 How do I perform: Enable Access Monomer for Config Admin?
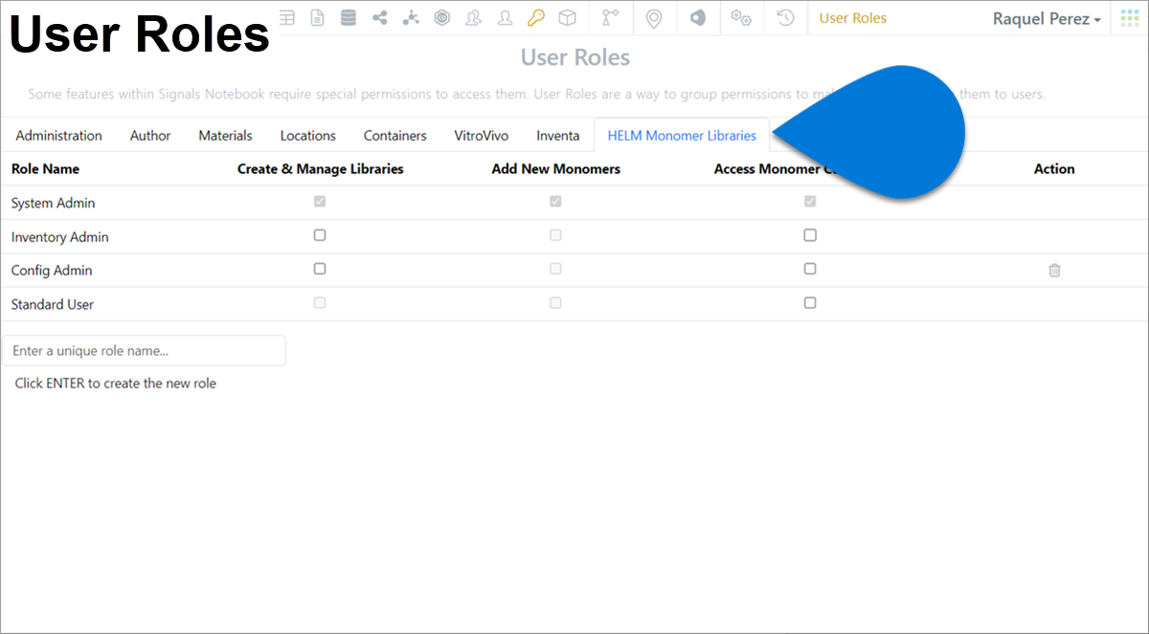pyautogui.click(x=810, y=269)
